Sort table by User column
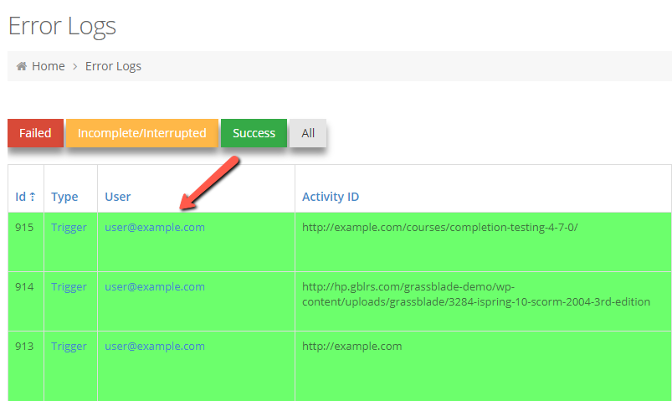 point(118,197)
